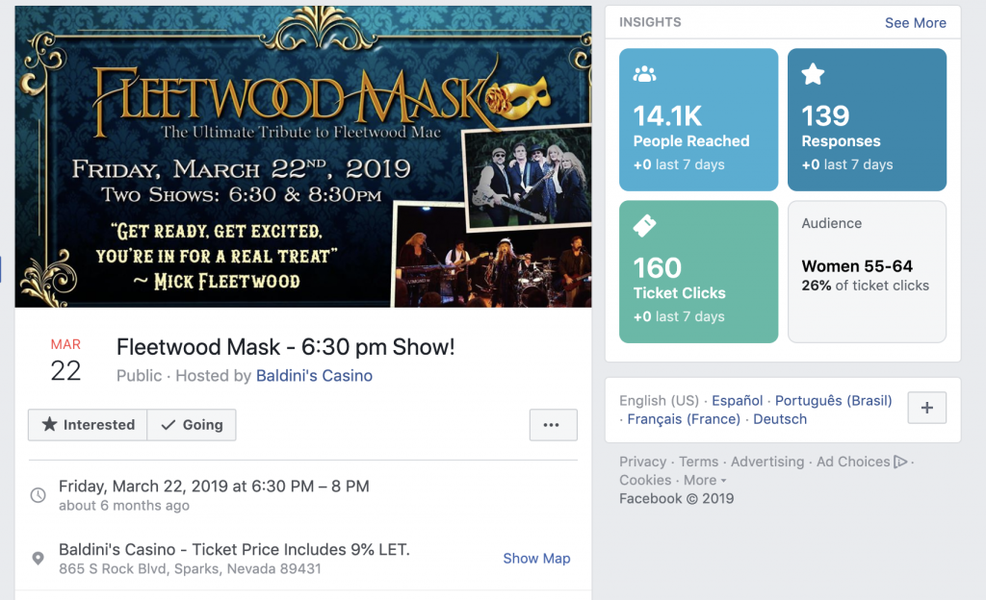Open the Fleetwood Mask event cover photo
986x600 pixels.
coord(303,157)
